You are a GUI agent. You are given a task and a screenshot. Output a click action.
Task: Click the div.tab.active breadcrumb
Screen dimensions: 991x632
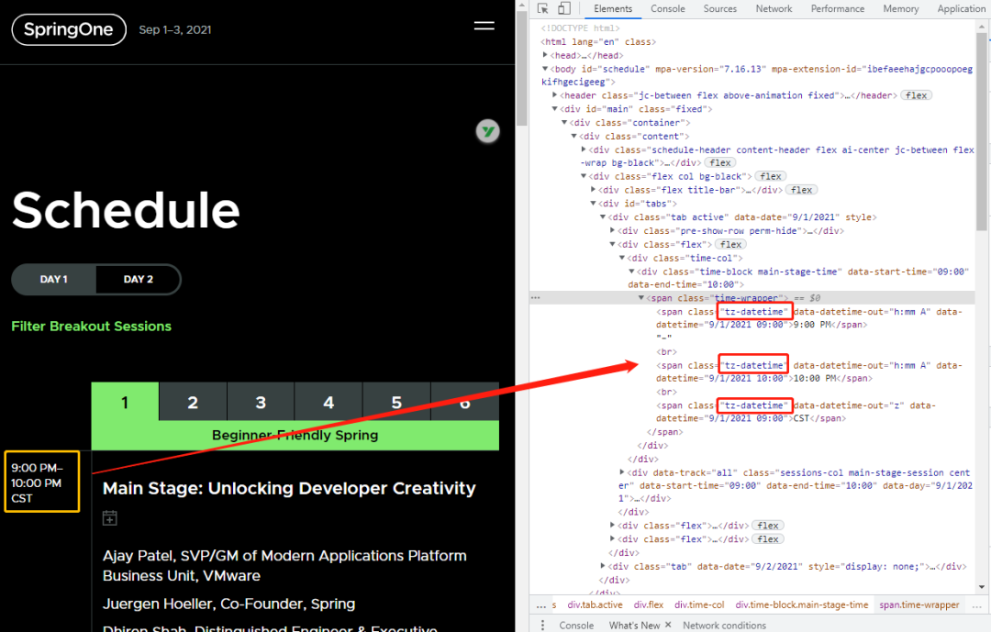pyautogui.click(x=594, y=605)
